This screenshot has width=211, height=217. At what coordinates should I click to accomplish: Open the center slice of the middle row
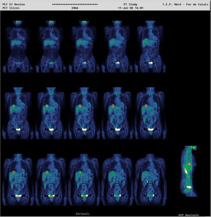pyautogui.click(x=84, y=113)
